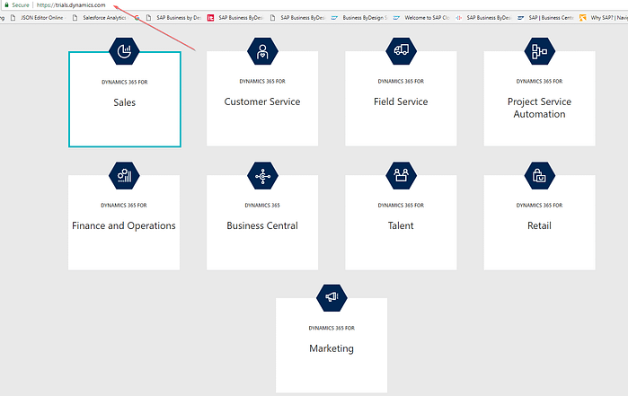Open the JSON Editor Online bookmark

pyautogui.click(x=37, y=18)
